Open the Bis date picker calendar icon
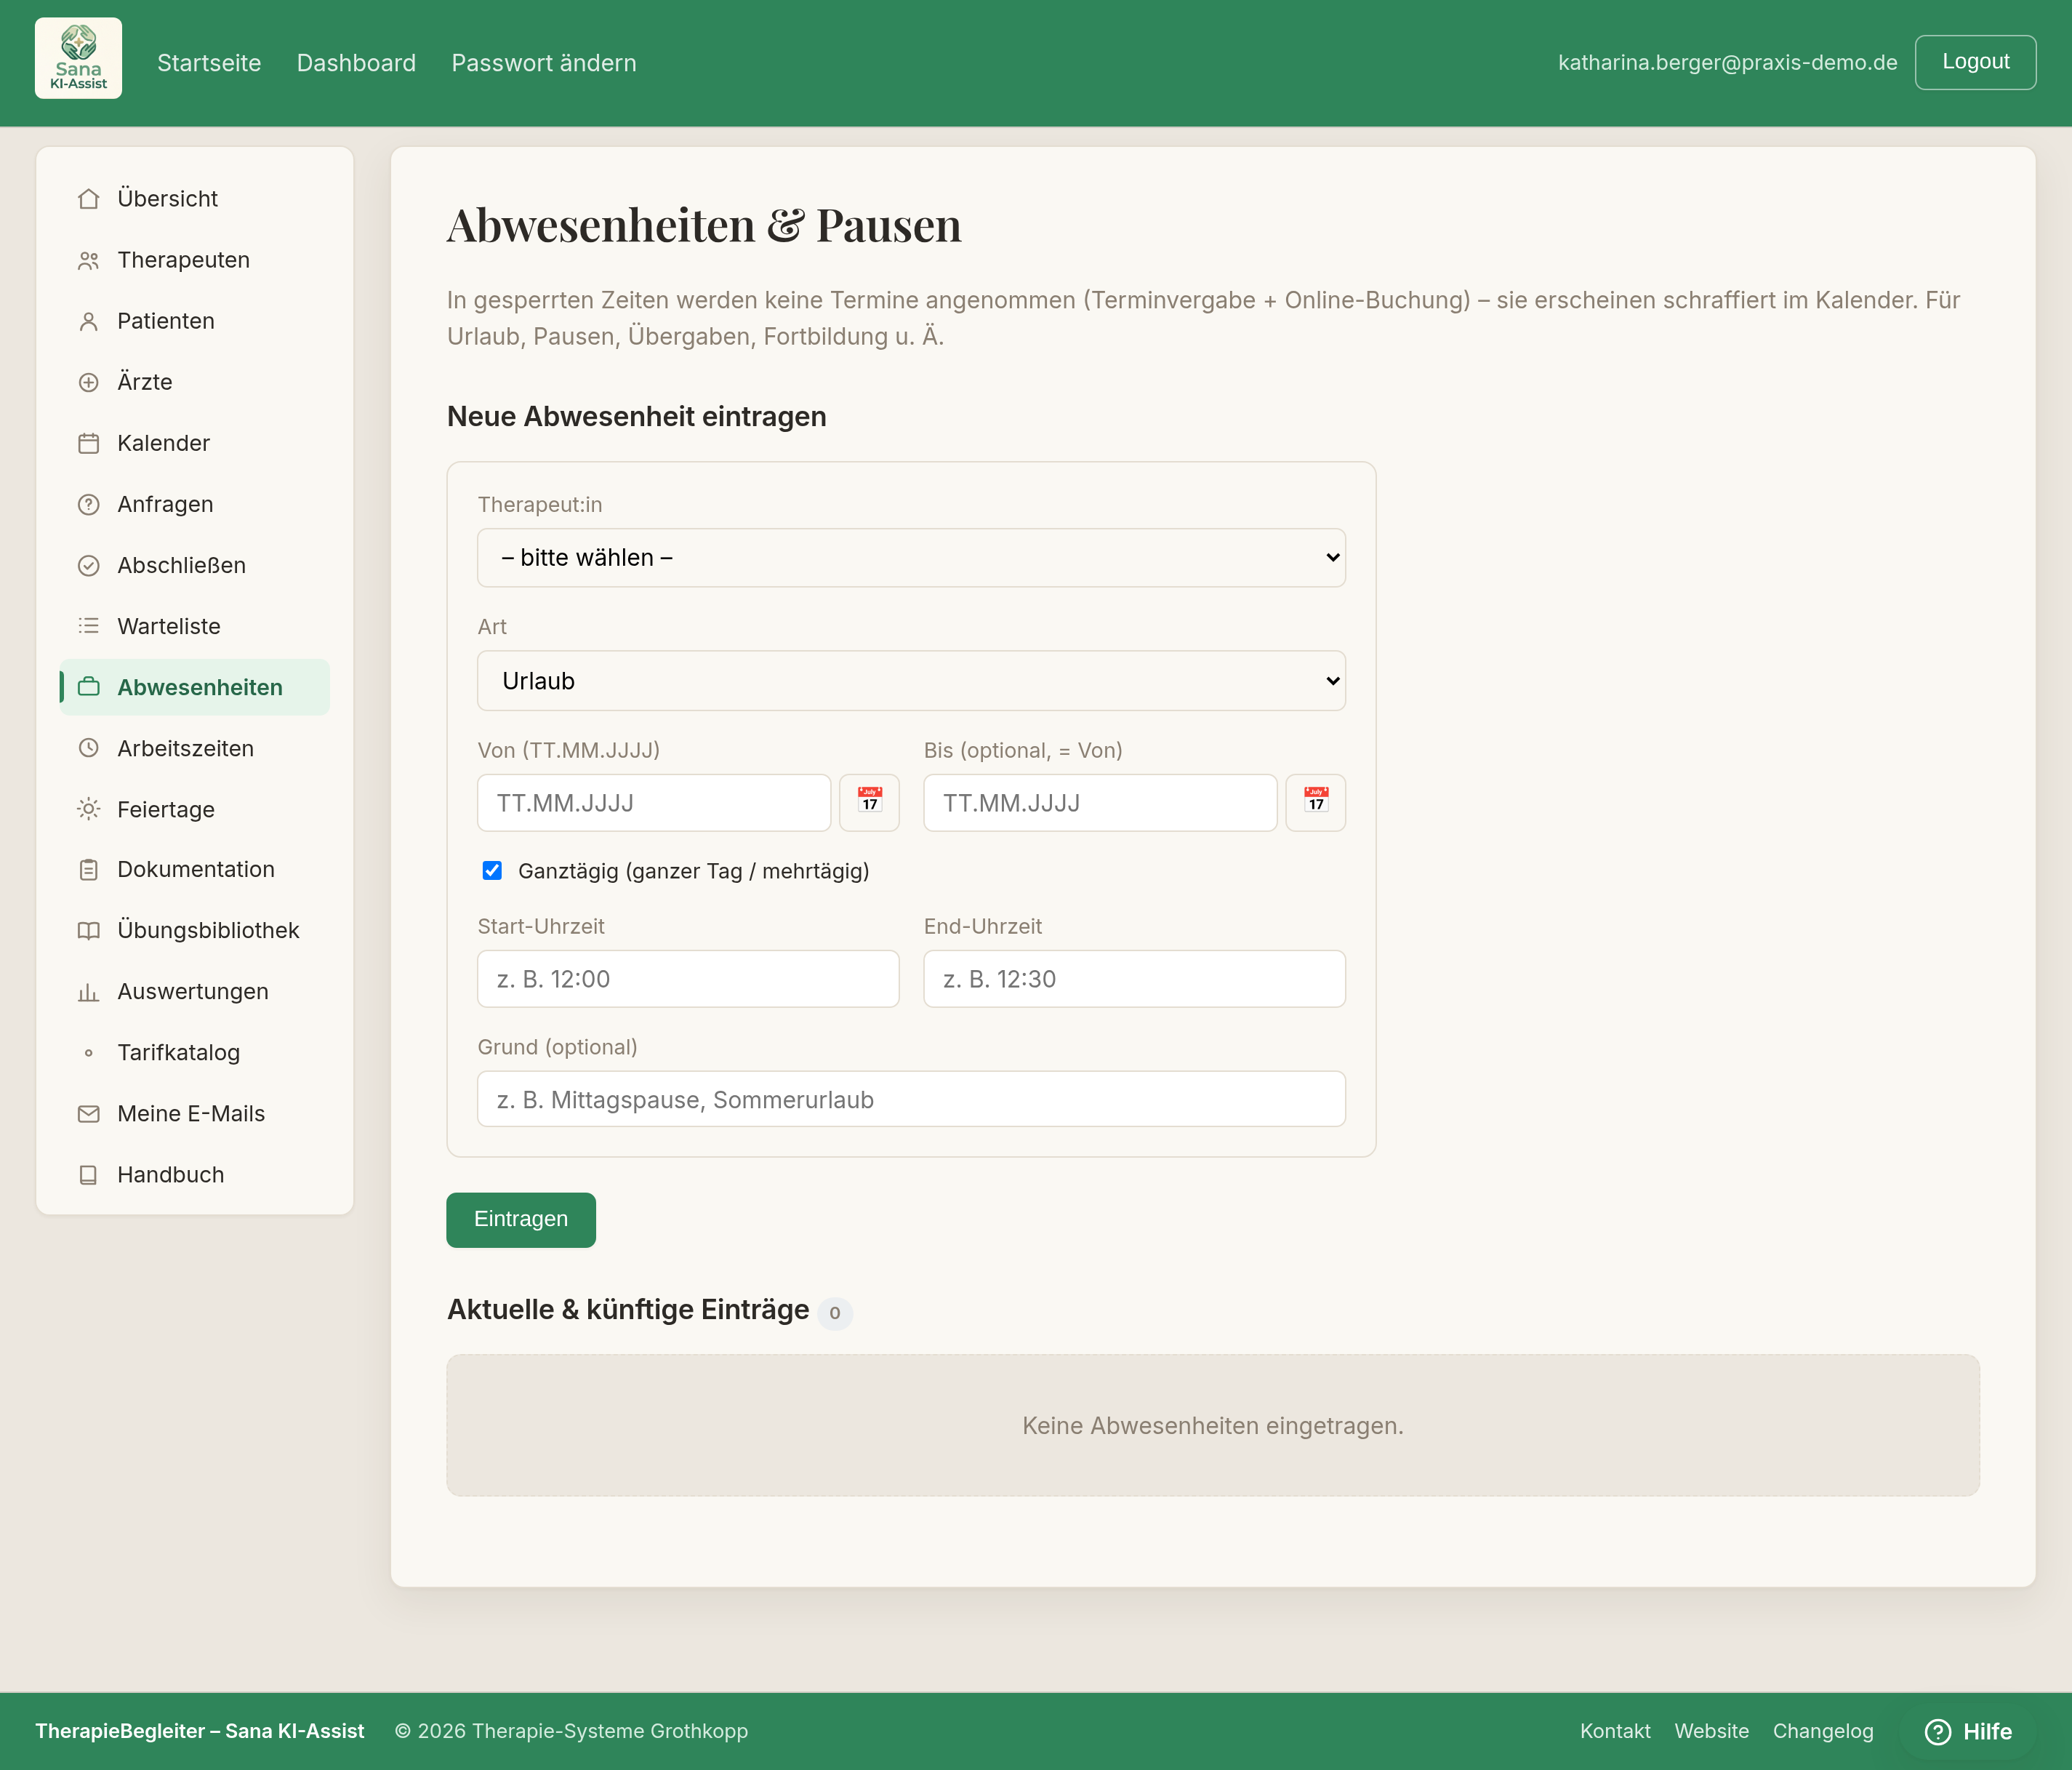 [x=1315, y=802]
